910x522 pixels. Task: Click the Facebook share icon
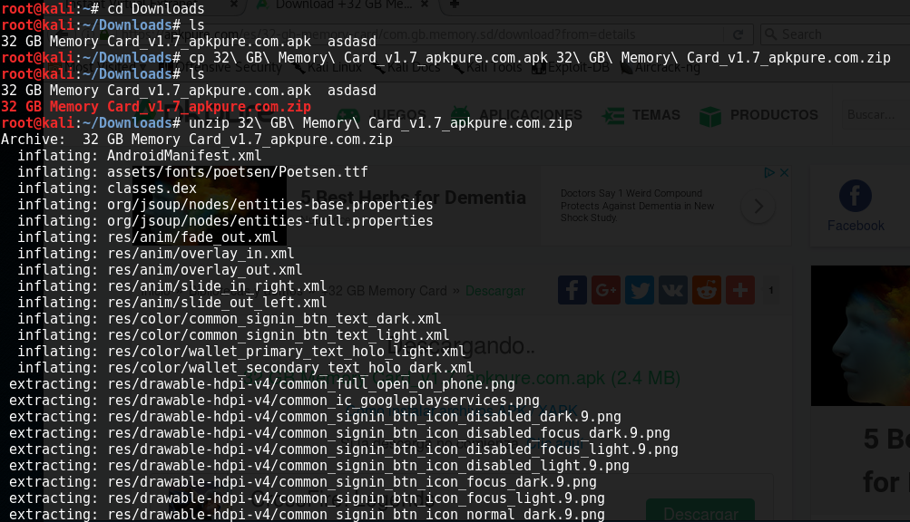tap(572, 290)
